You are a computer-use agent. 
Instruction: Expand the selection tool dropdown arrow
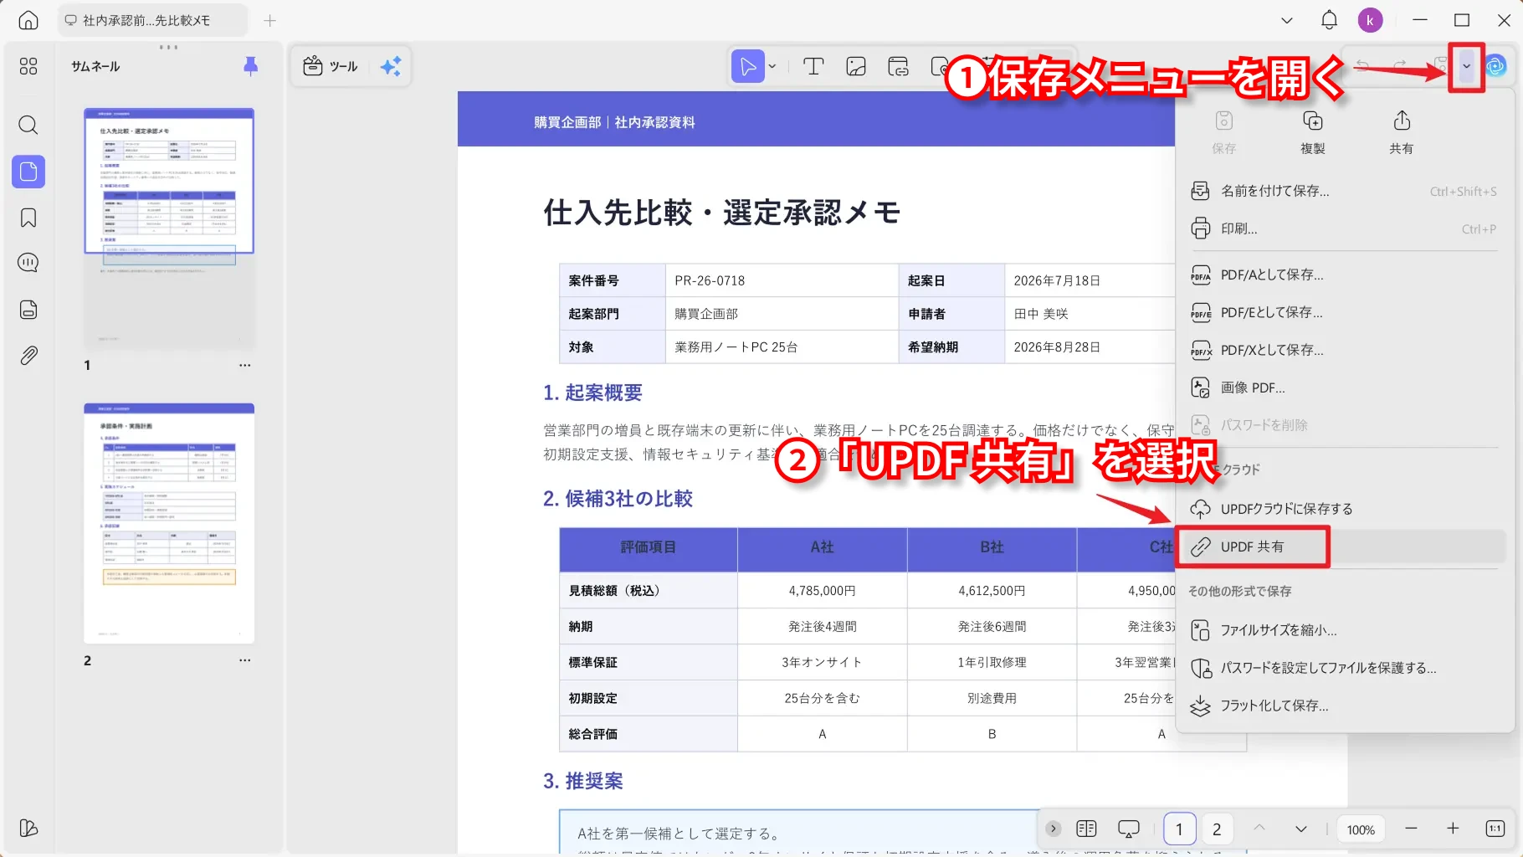coord(772,66)
